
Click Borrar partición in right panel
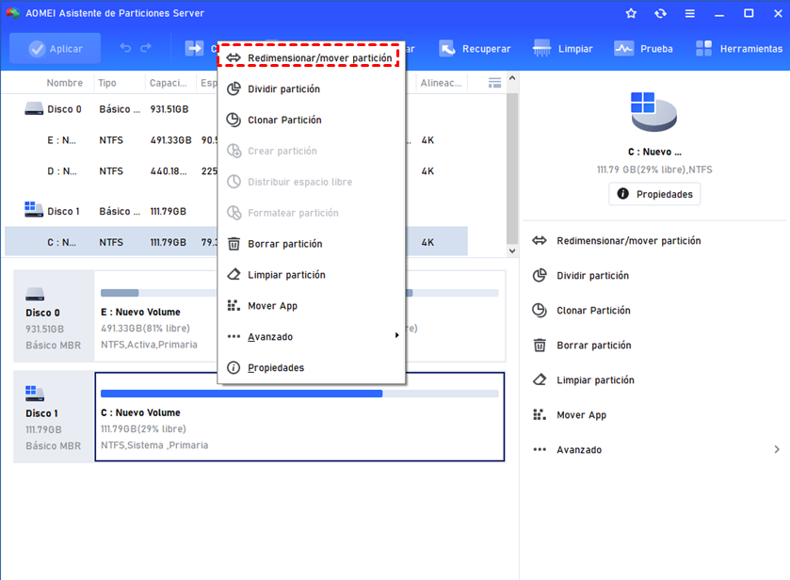pyautogui.click(x=593, y=346)
